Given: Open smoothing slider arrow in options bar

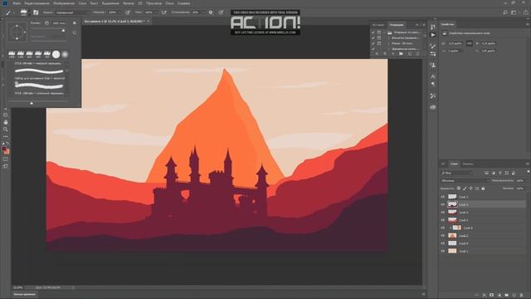Looking at the screenshot, I should pyautogui.click(x=203, y=12).
